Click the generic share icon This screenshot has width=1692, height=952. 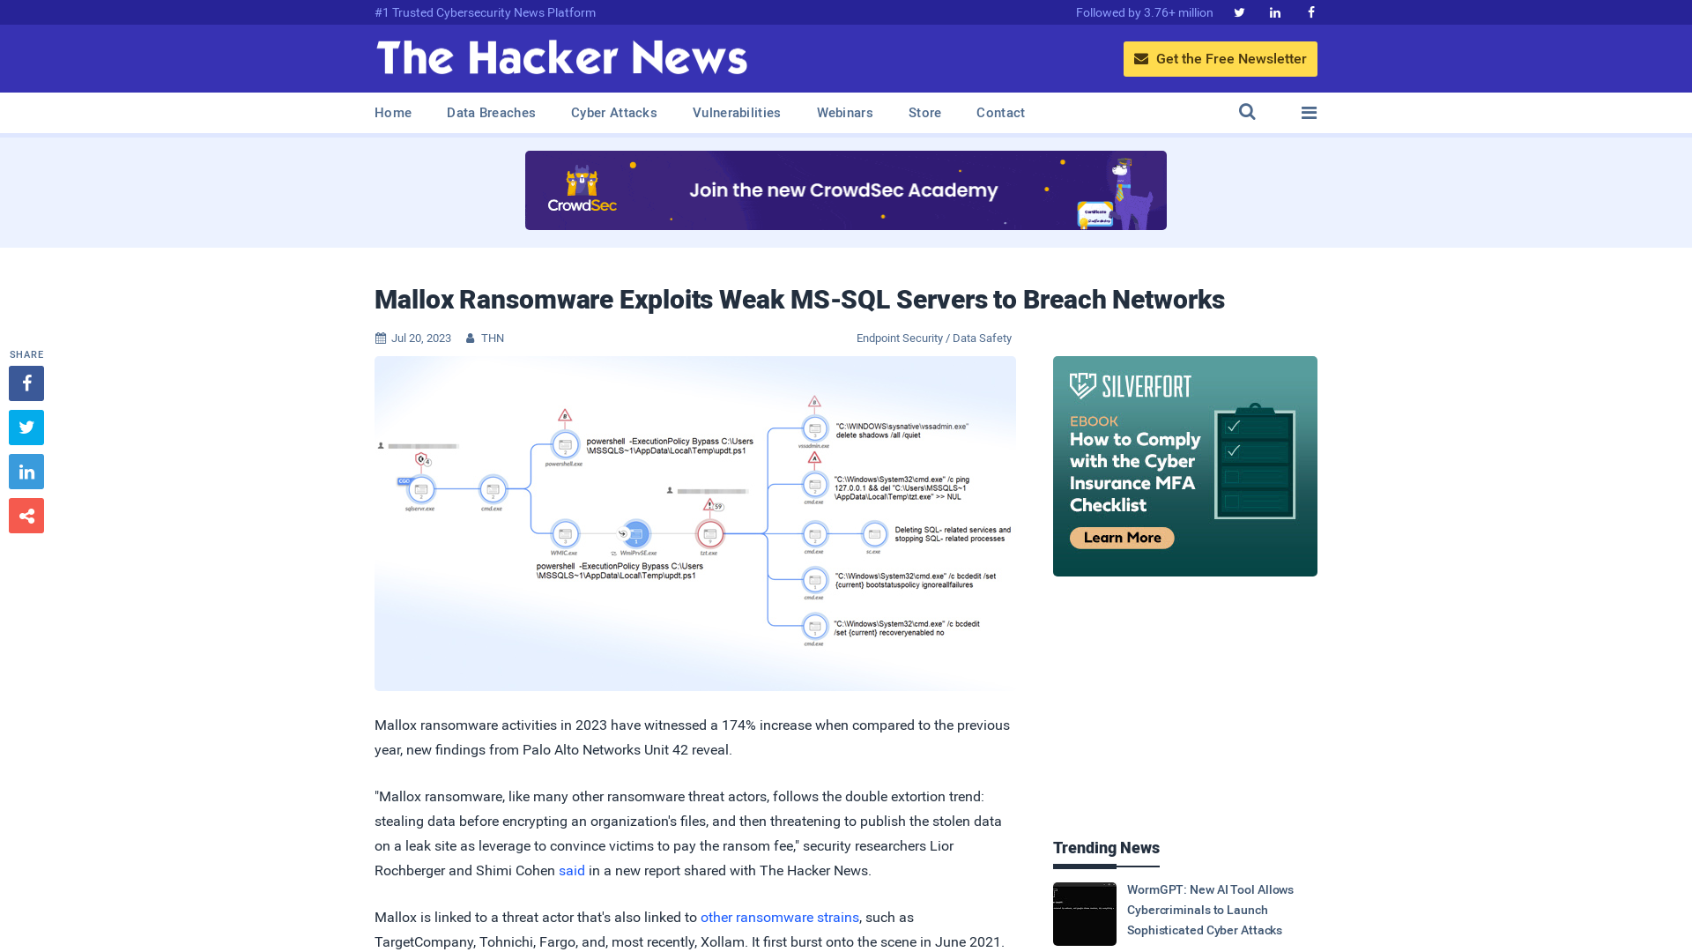click(26, 515)
